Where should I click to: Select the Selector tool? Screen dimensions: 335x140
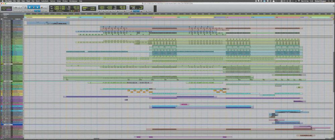[33, 7]
